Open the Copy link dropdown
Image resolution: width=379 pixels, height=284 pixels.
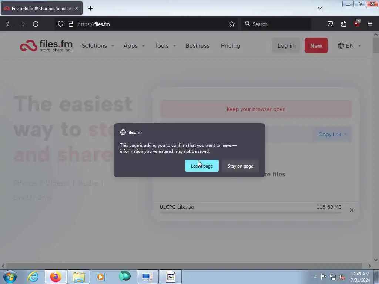[x=332, y=134]
